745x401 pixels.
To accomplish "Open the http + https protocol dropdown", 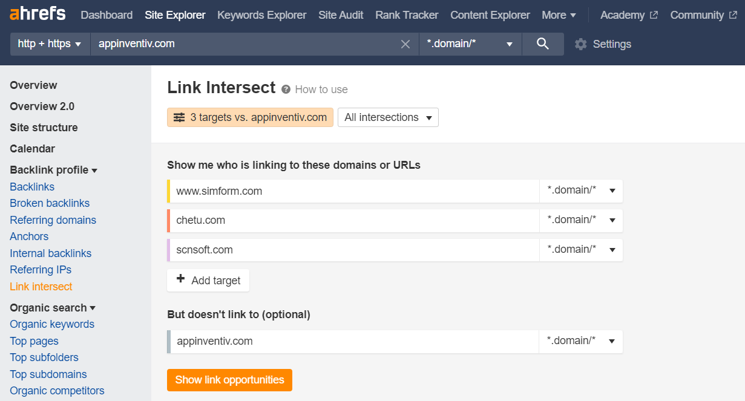I will (50, 44).
